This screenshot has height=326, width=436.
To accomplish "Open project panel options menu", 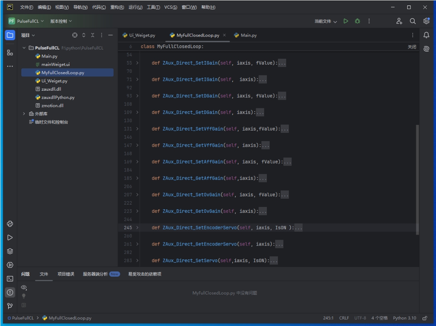I will pos(101,35).
